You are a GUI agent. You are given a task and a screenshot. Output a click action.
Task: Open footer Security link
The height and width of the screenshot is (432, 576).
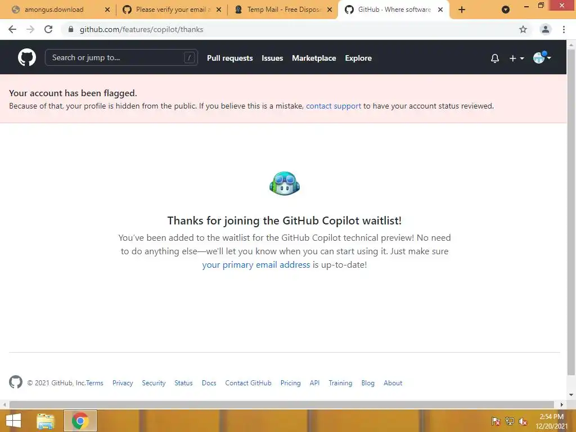(x=154, y=382)
